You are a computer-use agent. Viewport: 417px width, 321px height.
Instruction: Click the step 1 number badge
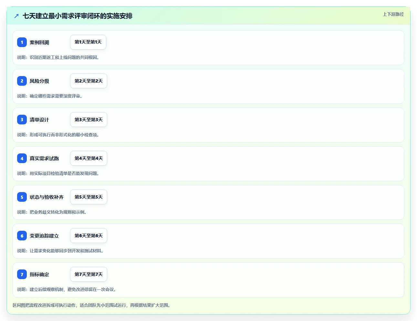point(22,42)
